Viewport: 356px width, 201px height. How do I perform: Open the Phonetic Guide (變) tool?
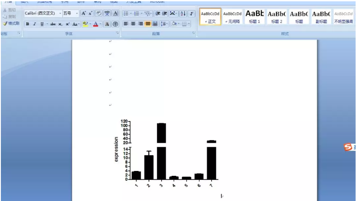pyautogui.click(x=107, y=13)
